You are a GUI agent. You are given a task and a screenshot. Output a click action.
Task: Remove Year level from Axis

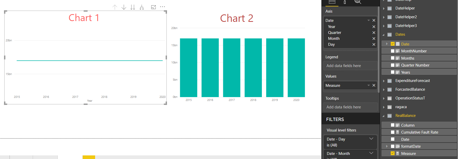374,27
